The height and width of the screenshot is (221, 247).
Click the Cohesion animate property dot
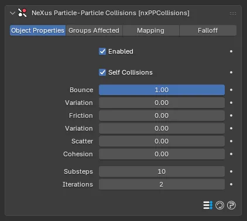coord(231,154)
